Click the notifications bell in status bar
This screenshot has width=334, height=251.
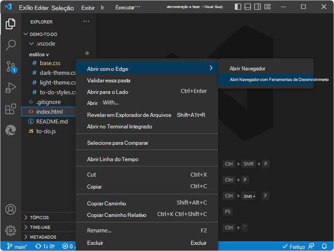325,246
